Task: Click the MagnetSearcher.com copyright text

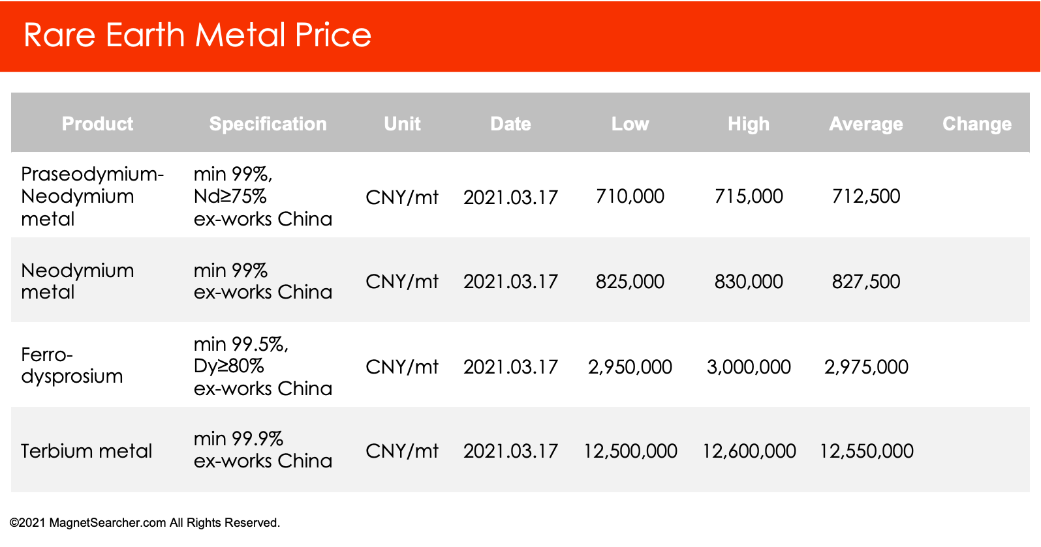Action: click(x=145, y=523)
